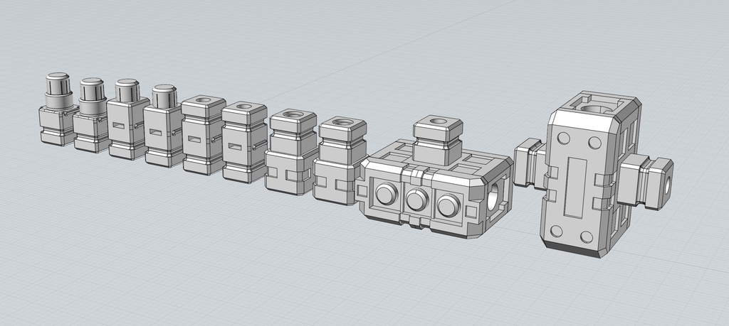The image size is (729, 326).
Task: Pick the right round button on wide block
Action: [449, 206]
